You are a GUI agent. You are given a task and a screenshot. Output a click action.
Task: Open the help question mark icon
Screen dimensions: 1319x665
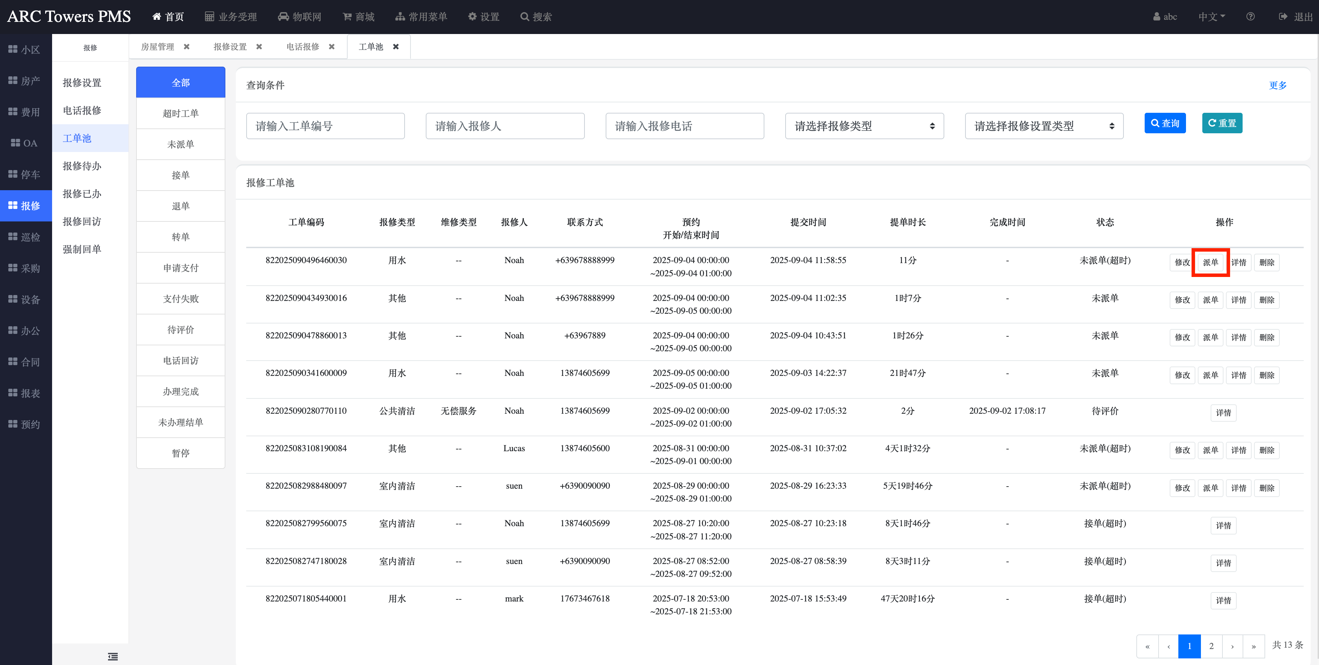[1250, 16]
